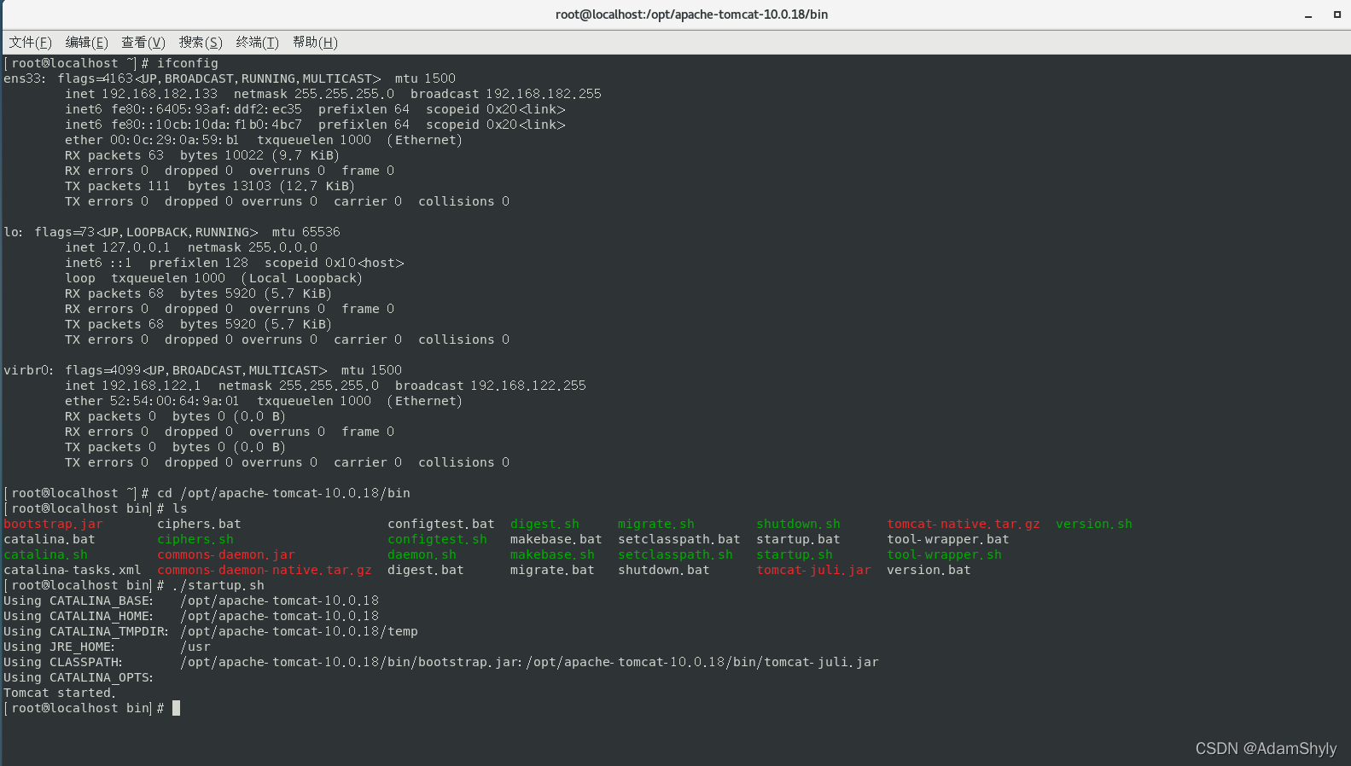
Task: Click the lo netmask 255.0.0.0
Action: click(x=282, y=247)
